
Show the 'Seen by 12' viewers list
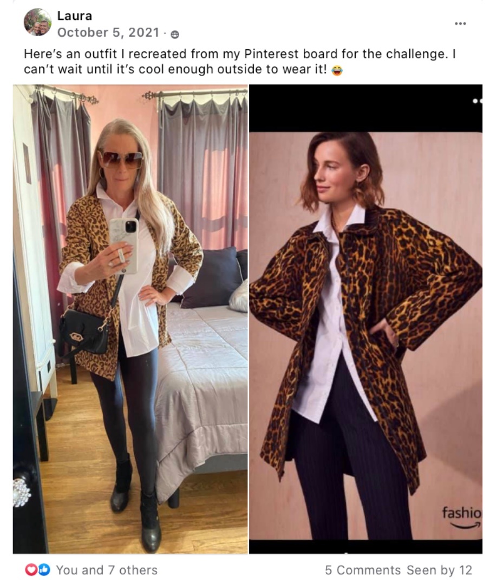point(439,570)
